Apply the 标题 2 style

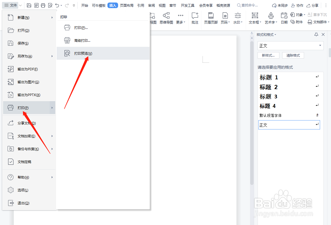pyautogui.click(x=289, y=87)
